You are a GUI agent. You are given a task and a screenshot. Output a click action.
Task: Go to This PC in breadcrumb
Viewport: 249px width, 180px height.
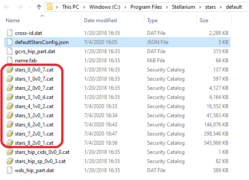click(70, 7)
